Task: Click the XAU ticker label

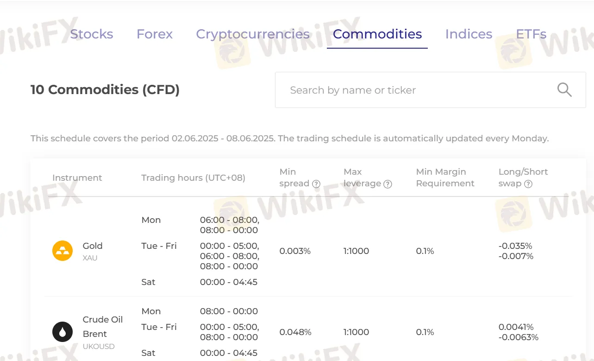Action: (90, 258)
